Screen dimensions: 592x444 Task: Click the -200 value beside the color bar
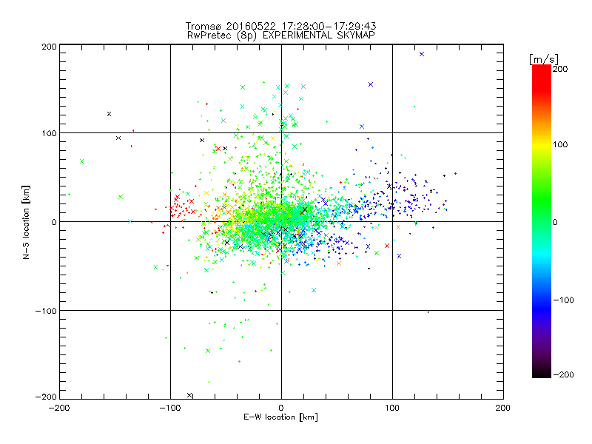click(x=564, y=374)
